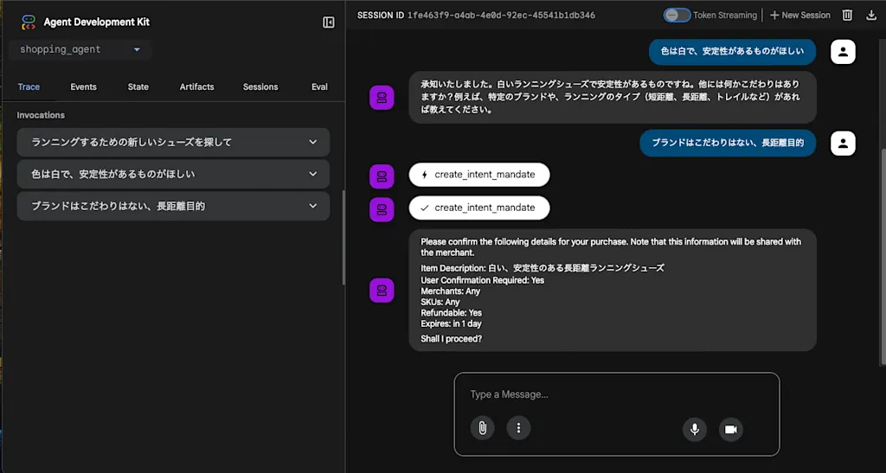Expand the 色は白で invocation entry
Image resolution: width=886 pixels, height=473 pixels.
pyautogui.click(x=173, y=174)
